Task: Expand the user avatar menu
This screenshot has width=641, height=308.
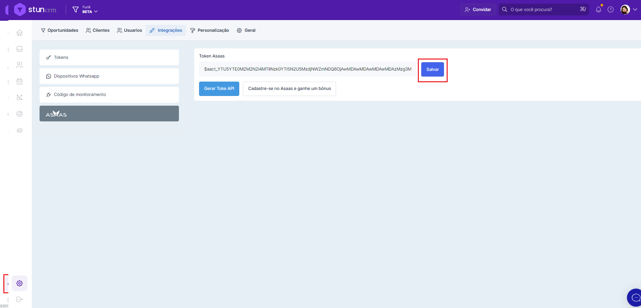Action: pyautogui.click(x=629, y=10)
